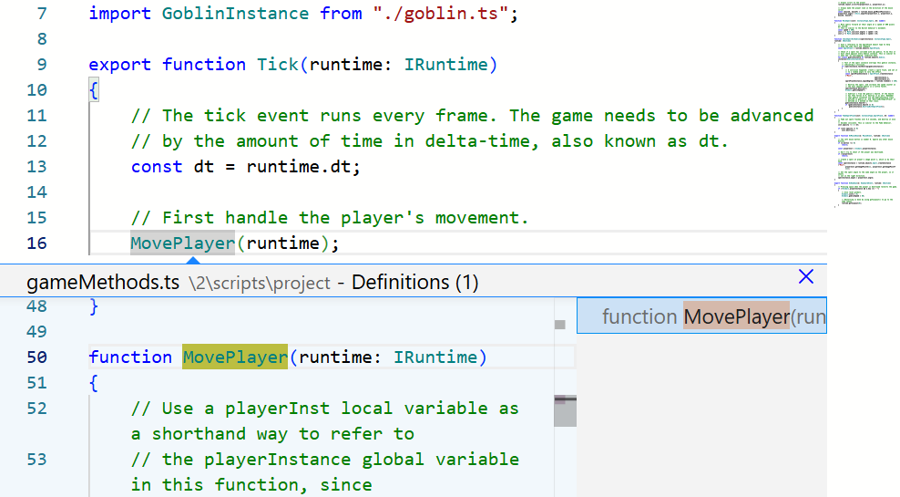Screen dimensions: 900x497
Task: Click the opening brace on line 51
Action: click(x=93, y=383)
